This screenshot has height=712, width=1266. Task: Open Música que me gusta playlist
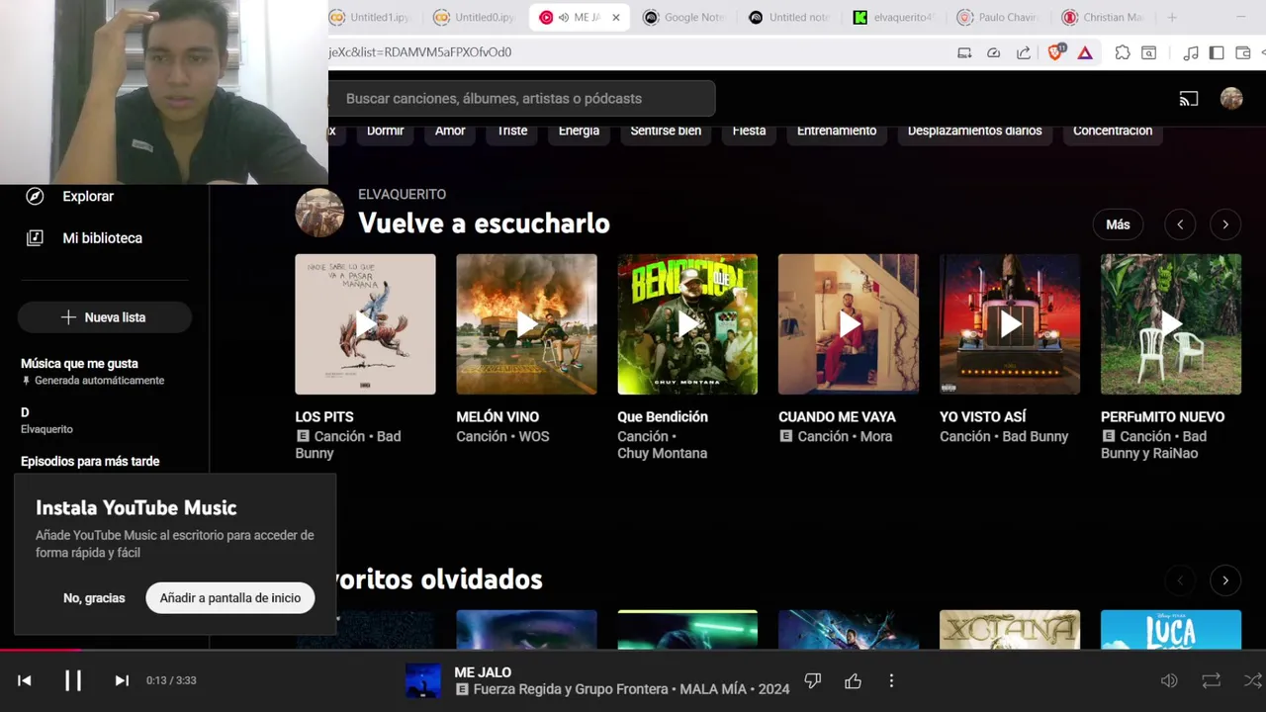(x=93, y=371)
